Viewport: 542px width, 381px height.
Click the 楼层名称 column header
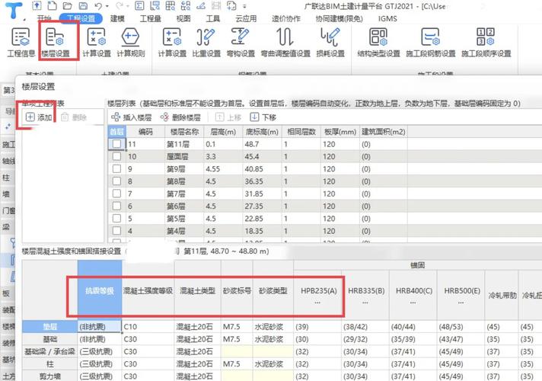pos(184,132)
